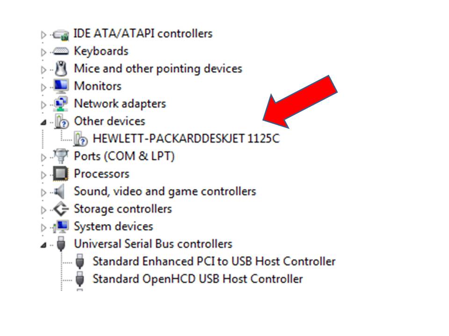
Task: Collapse the Other devices category
Action: click(43, 122)
